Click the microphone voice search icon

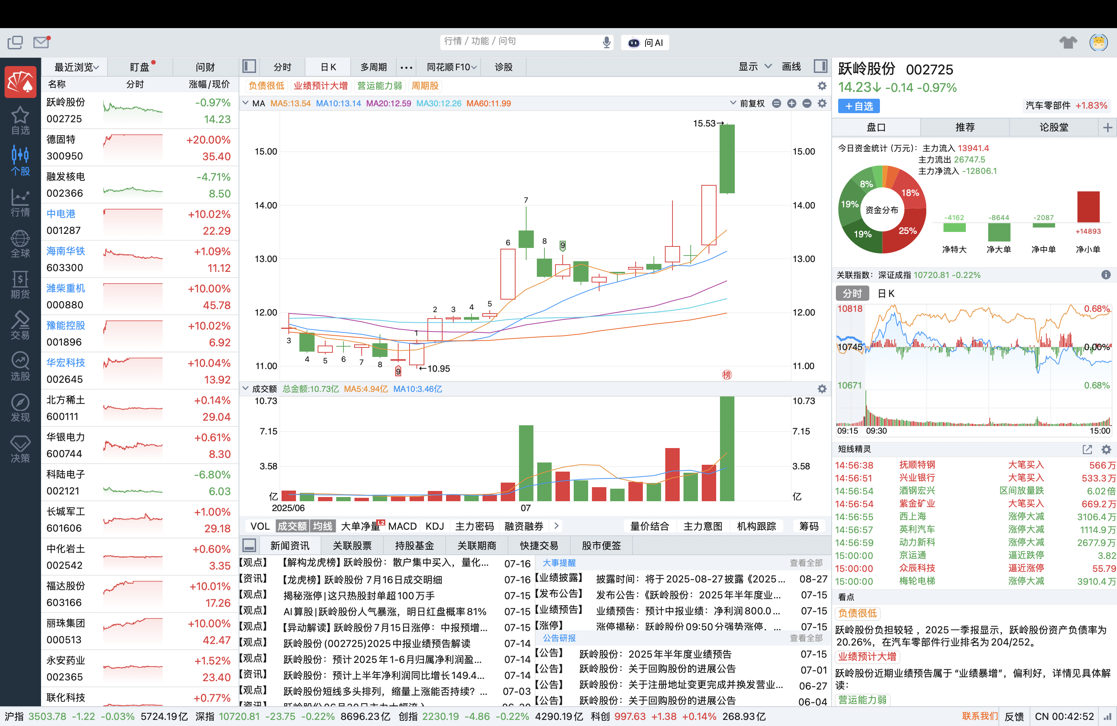[x=606, y=42]
